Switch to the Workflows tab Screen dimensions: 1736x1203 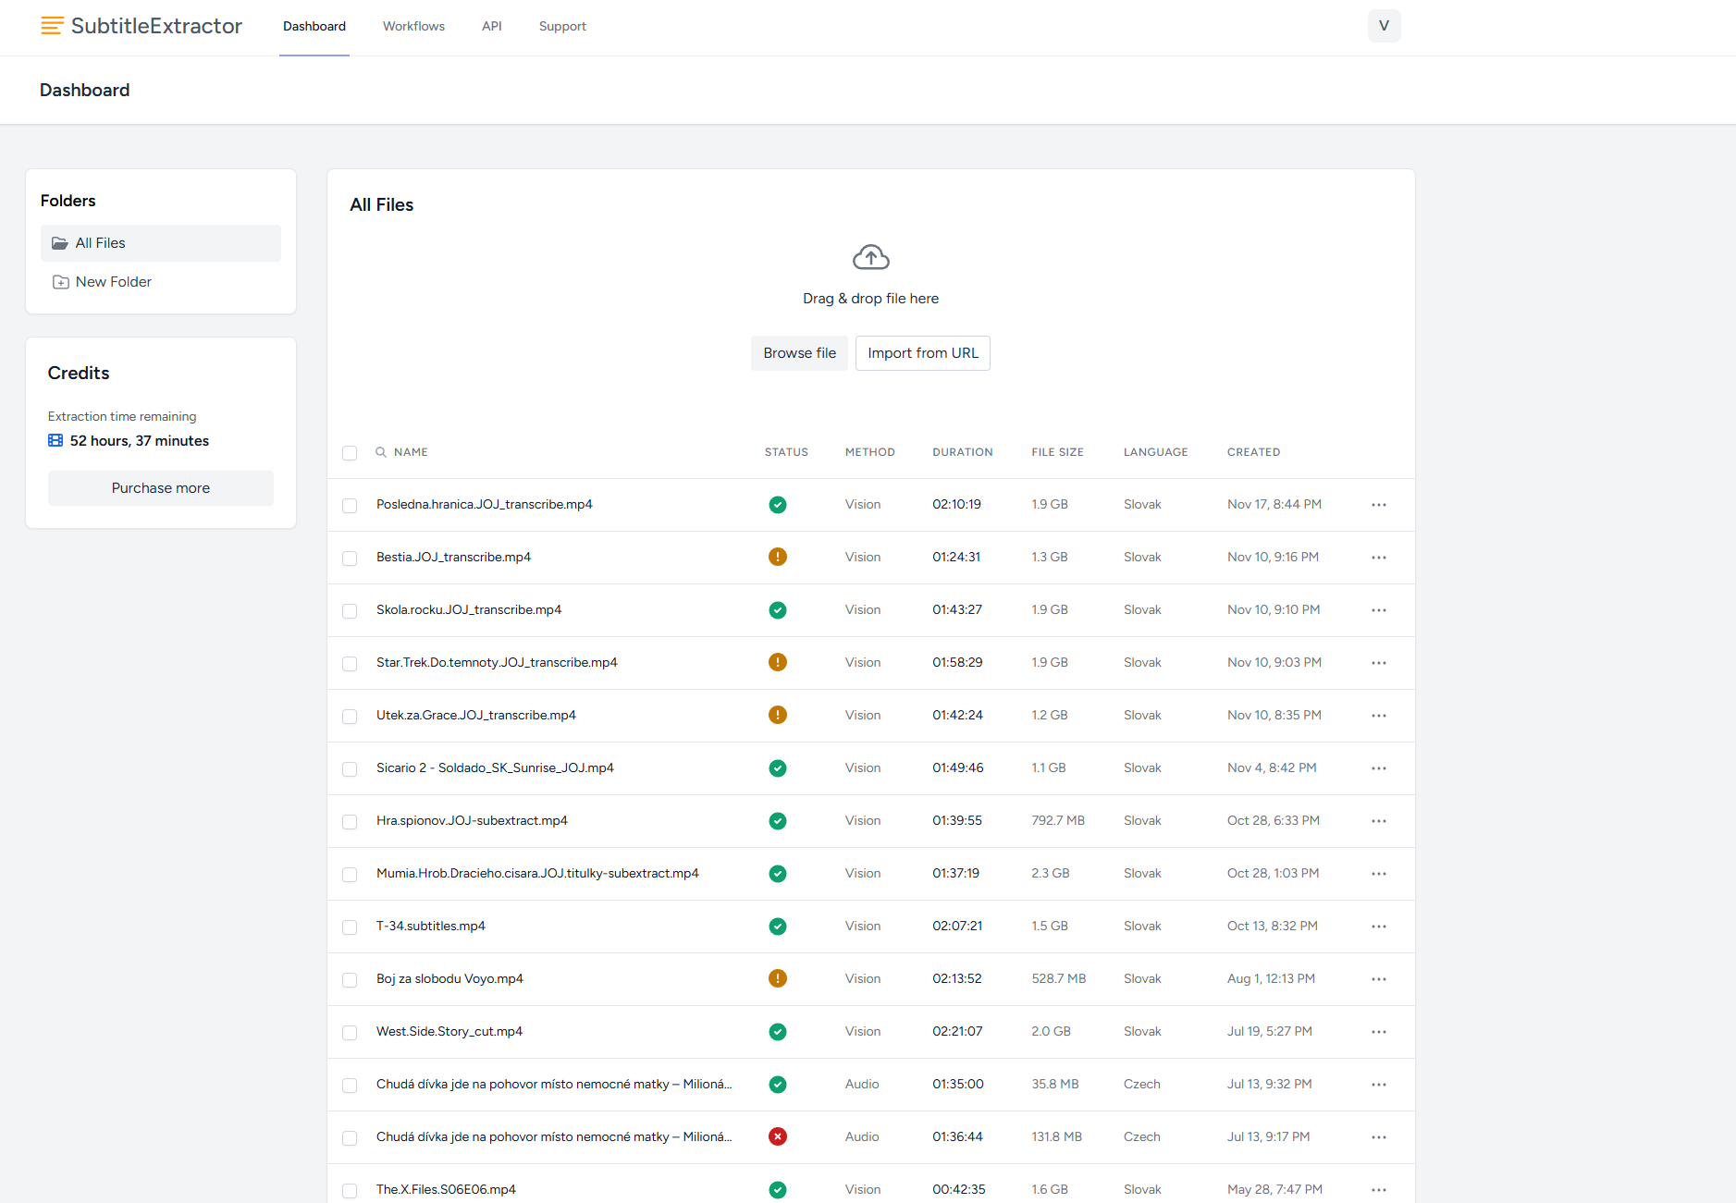click(413, 26)
